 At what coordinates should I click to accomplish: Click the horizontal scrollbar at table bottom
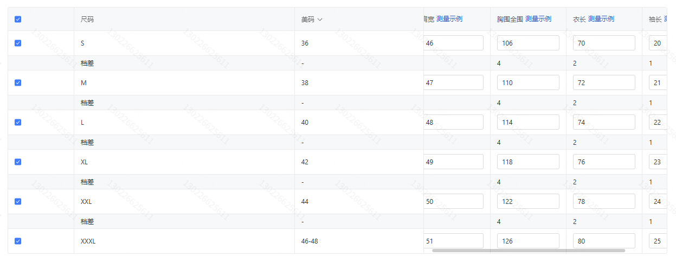tap(529, 251)
